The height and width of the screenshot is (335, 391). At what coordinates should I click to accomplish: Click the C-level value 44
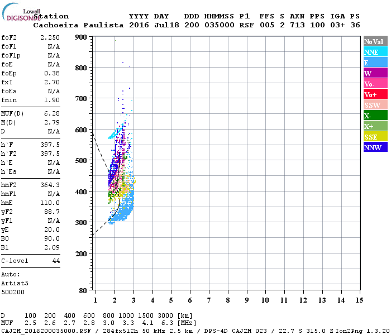click(x=56, y=261)
